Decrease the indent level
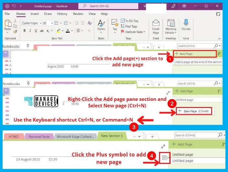The image size is (228, 172). coord(77,23)
